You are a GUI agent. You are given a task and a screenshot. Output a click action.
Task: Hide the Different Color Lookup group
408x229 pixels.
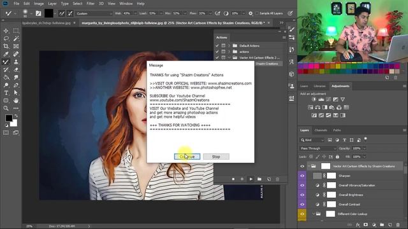coord(302,214)
